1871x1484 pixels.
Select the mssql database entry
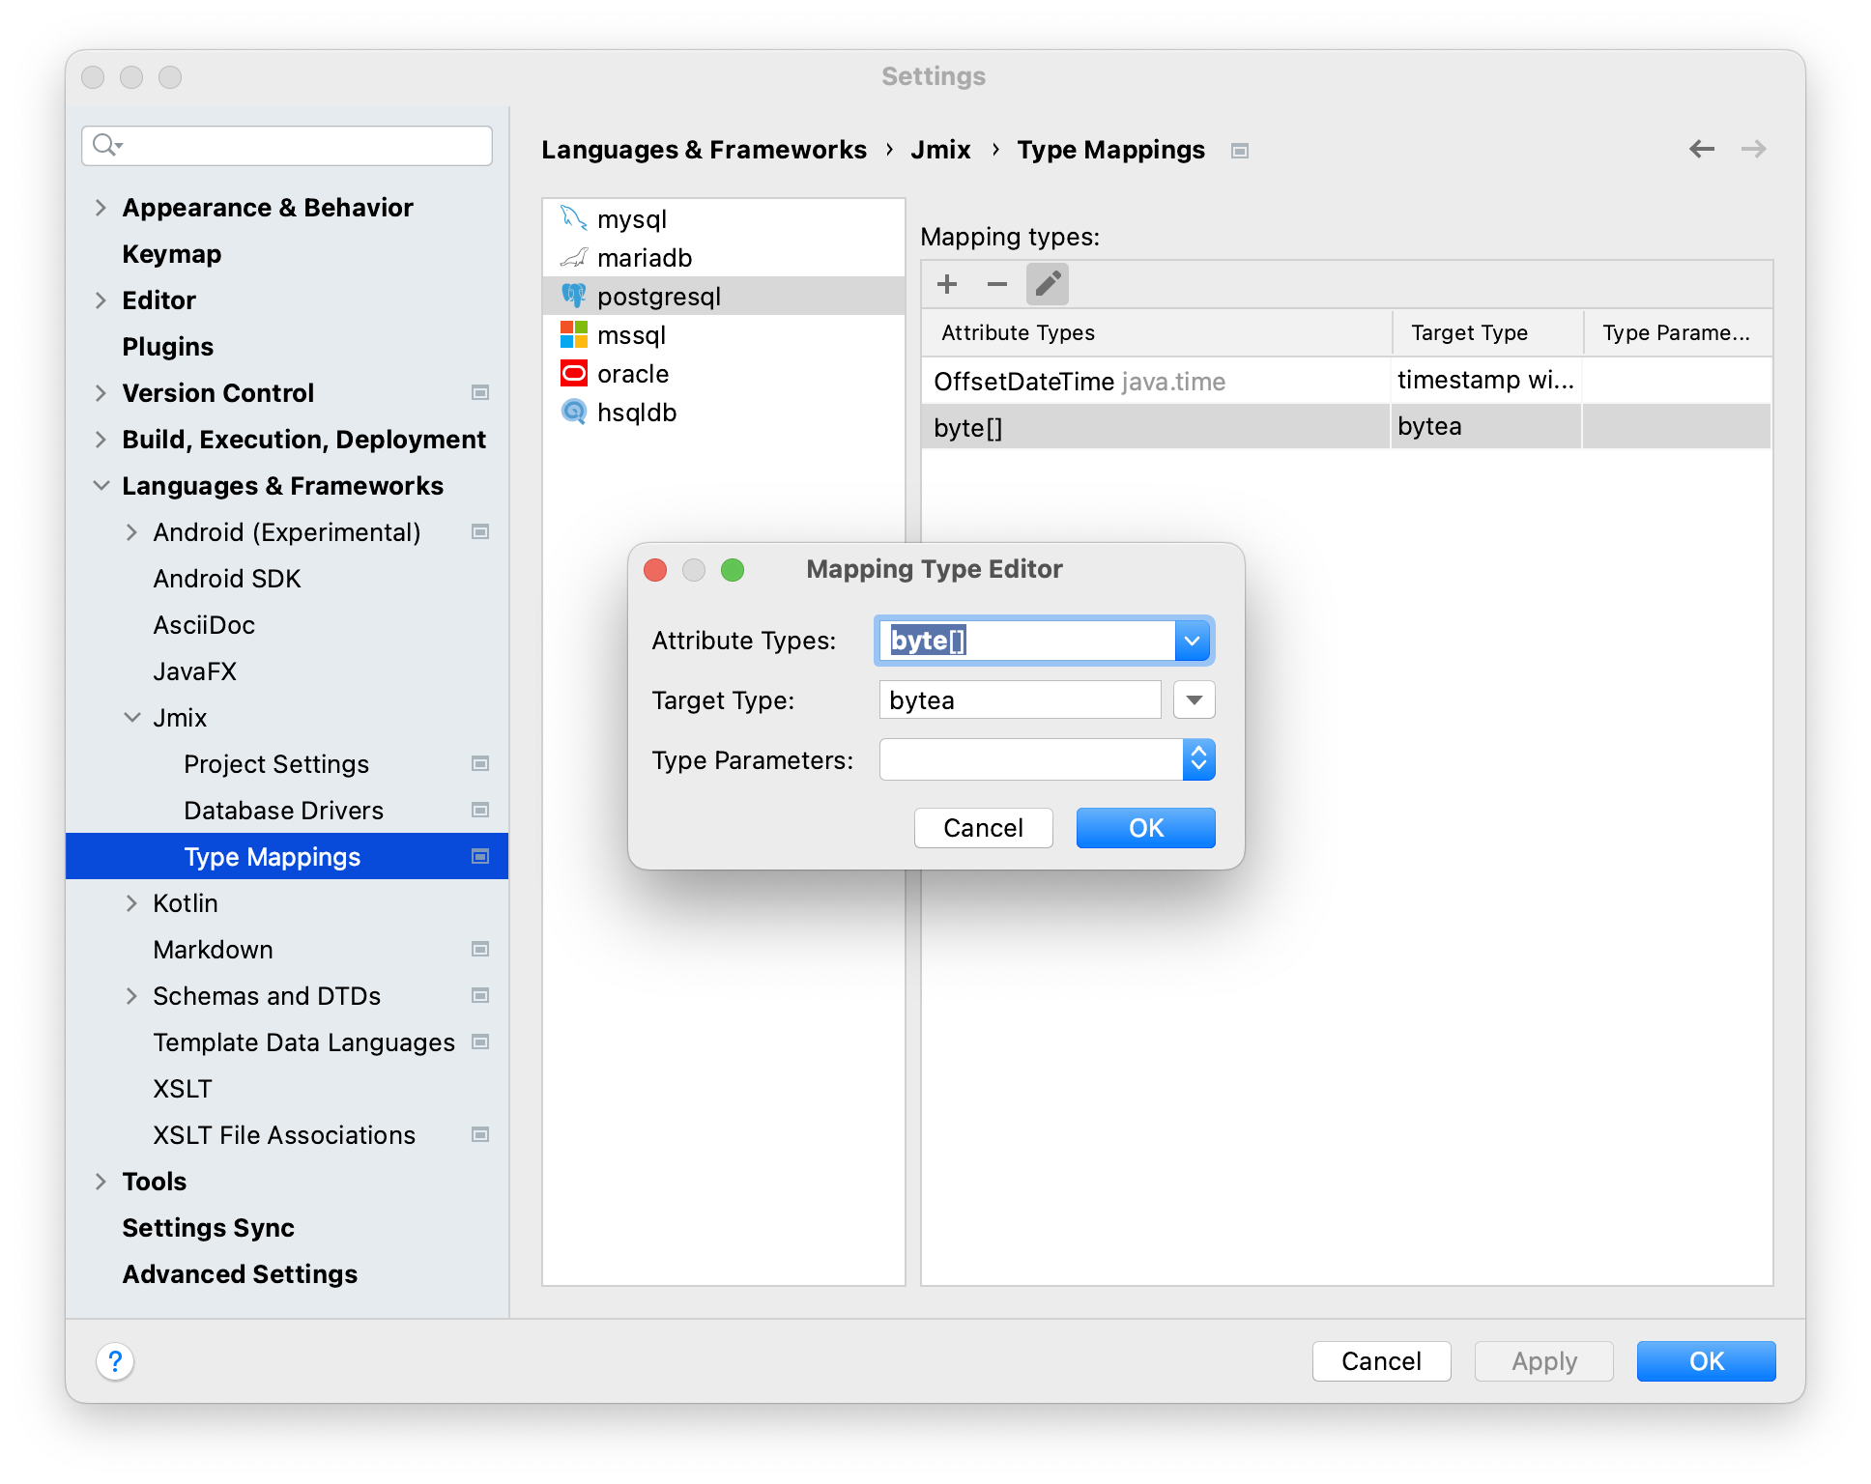click(x=724, y=335)
